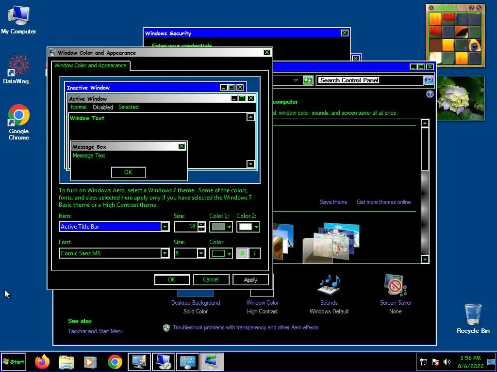Open address bar history dropdown arrow

click(296, 80)
